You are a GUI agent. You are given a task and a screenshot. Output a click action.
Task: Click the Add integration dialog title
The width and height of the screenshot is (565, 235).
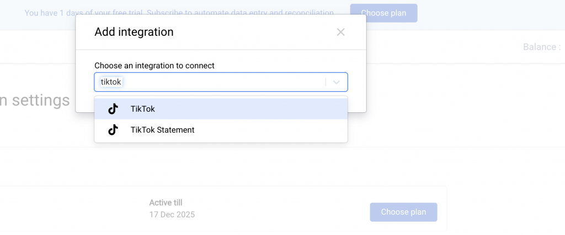click(x=134, y=32)
